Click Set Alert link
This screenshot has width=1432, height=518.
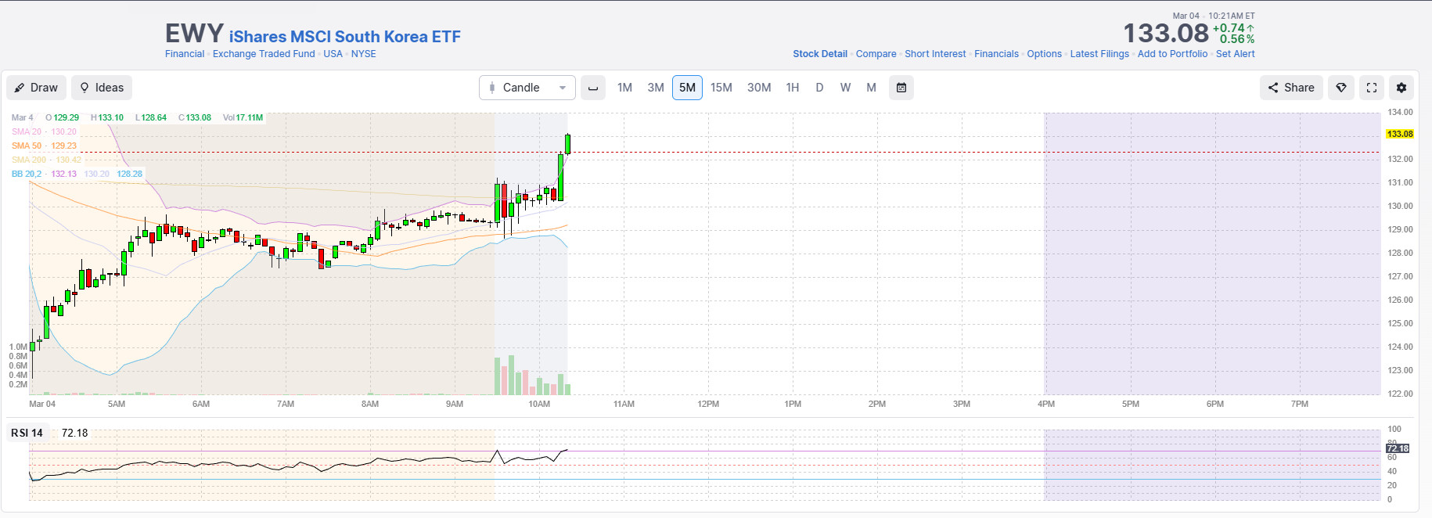(x=1235, y=54)
